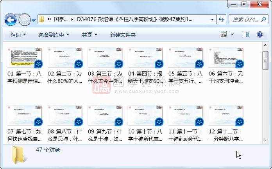The width and height of the screenshot is (272, 169).
Task: Select video thumbnail 05_第五节
Action: point(186,58)
